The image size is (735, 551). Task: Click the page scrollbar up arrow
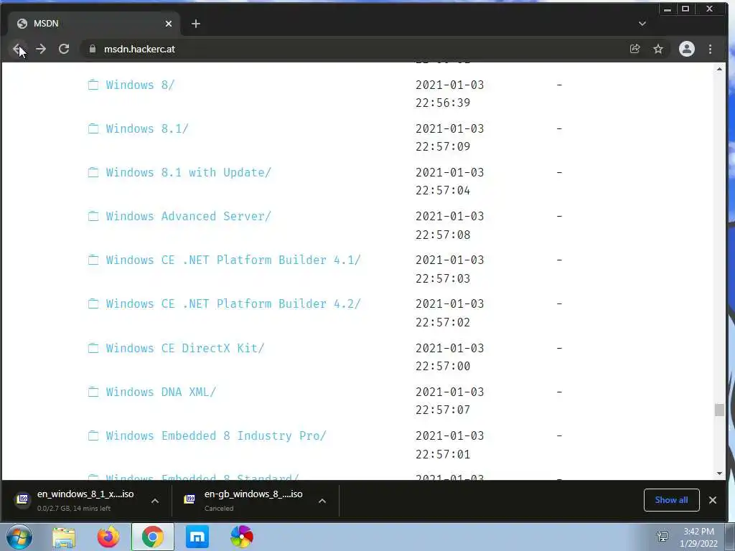[x=719, y=69]
